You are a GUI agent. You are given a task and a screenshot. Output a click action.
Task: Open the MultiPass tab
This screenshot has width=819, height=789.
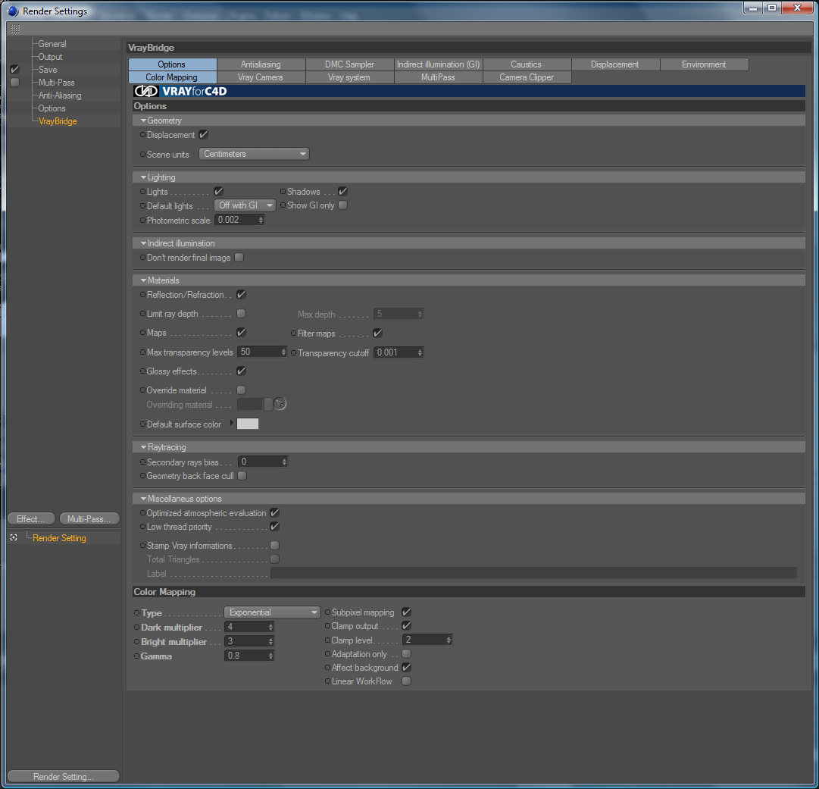439,77
